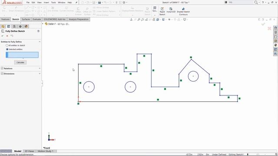Open the Help menu
278x156 pixels.
click(69, 3)
